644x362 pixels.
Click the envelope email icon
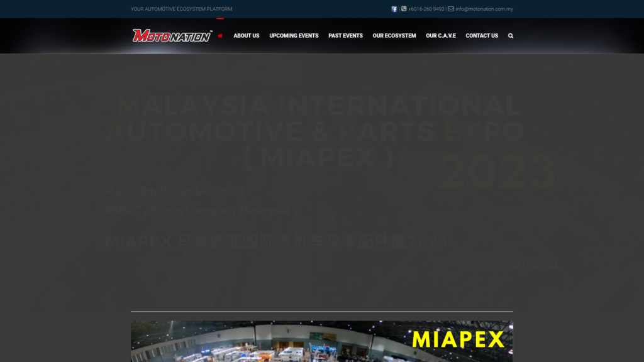pyautogui.click(x=450, y=9)
